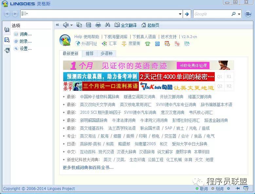Open 外语网址 globe shortcut
Image resolution: width=255 pixels, height=194 pixels.
[86, 44]
